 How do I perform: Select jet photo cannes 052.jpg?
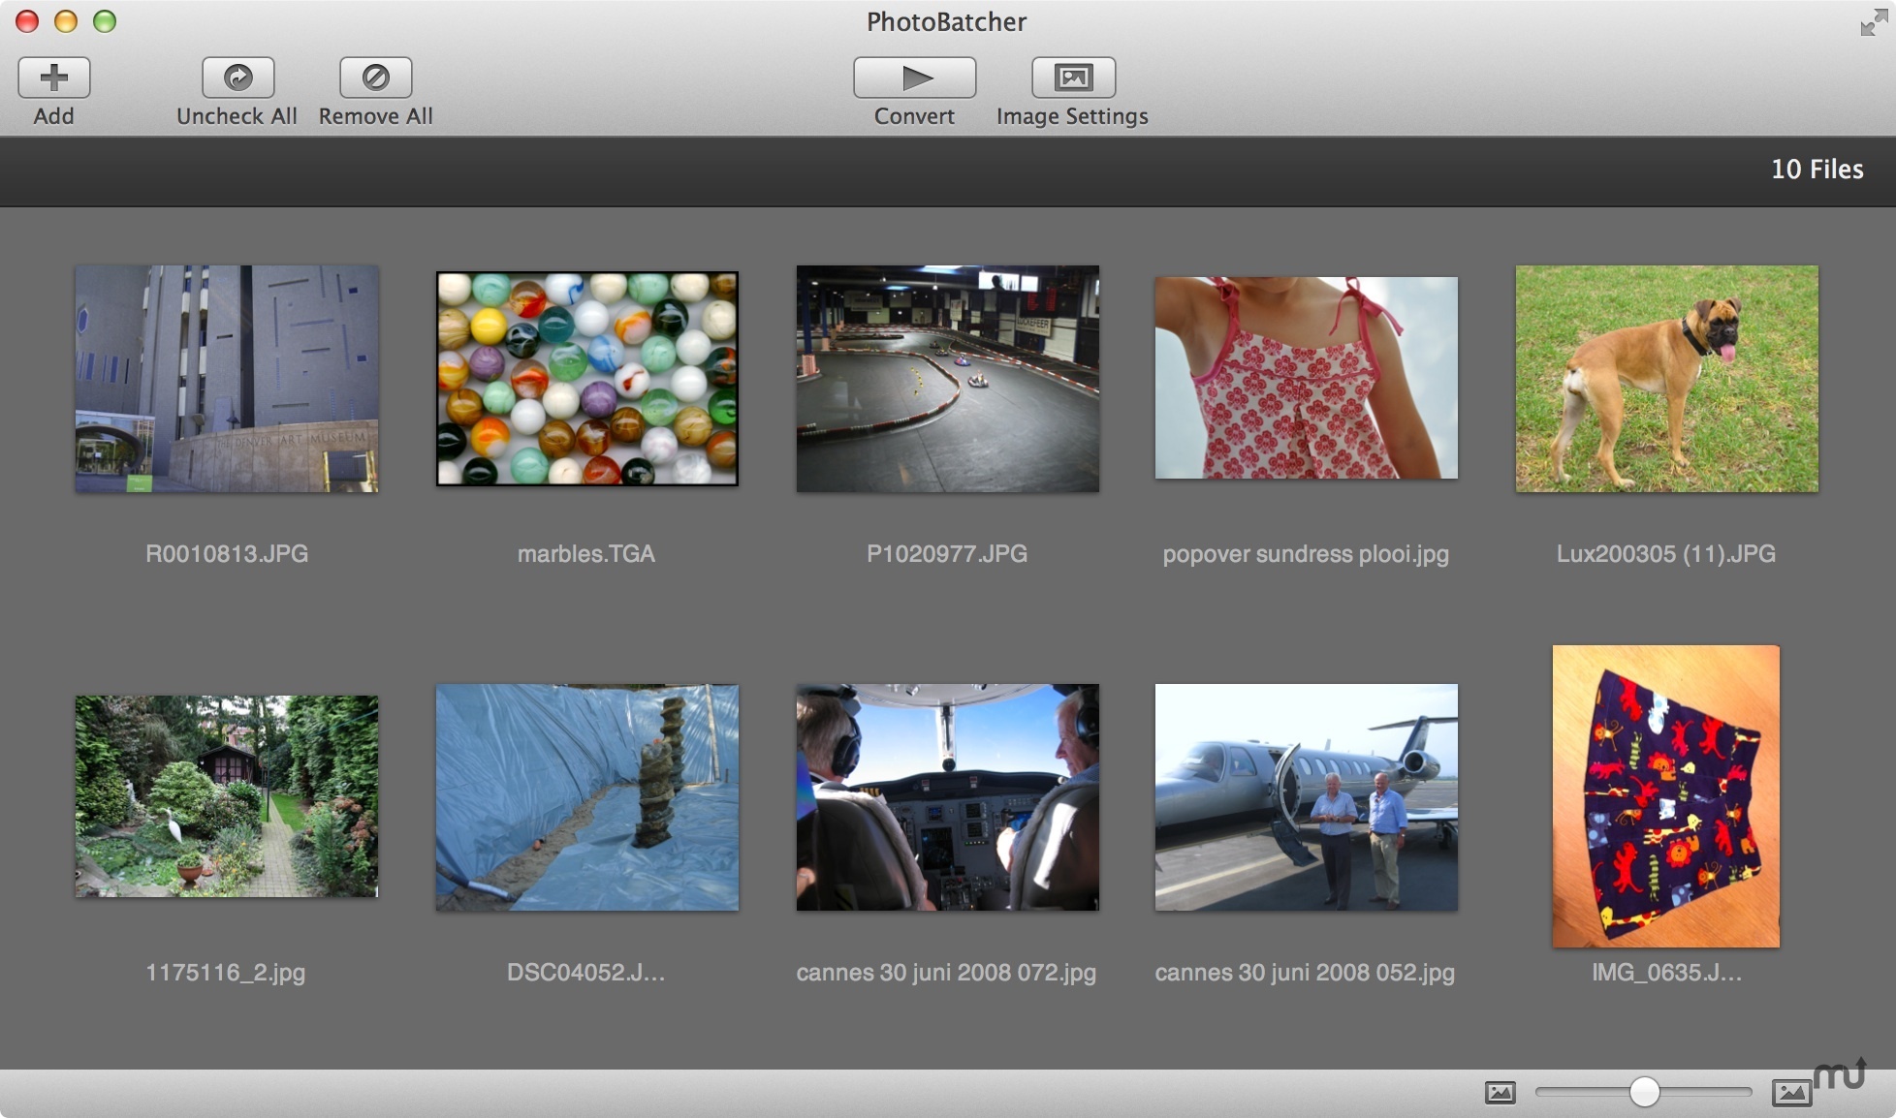pyautogui.click(x=1306, y=797)
